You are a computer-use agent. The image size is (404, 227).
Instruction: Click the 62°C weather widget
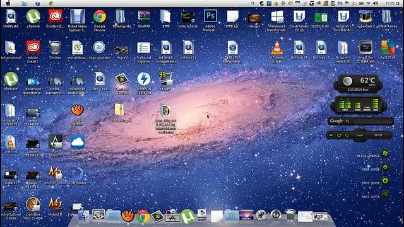click(358, 84)
